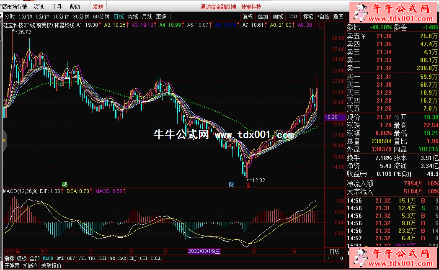Viewport: 439px width, 270px height.
Task: Add stock with +自选 button
Action: point(323,16)
